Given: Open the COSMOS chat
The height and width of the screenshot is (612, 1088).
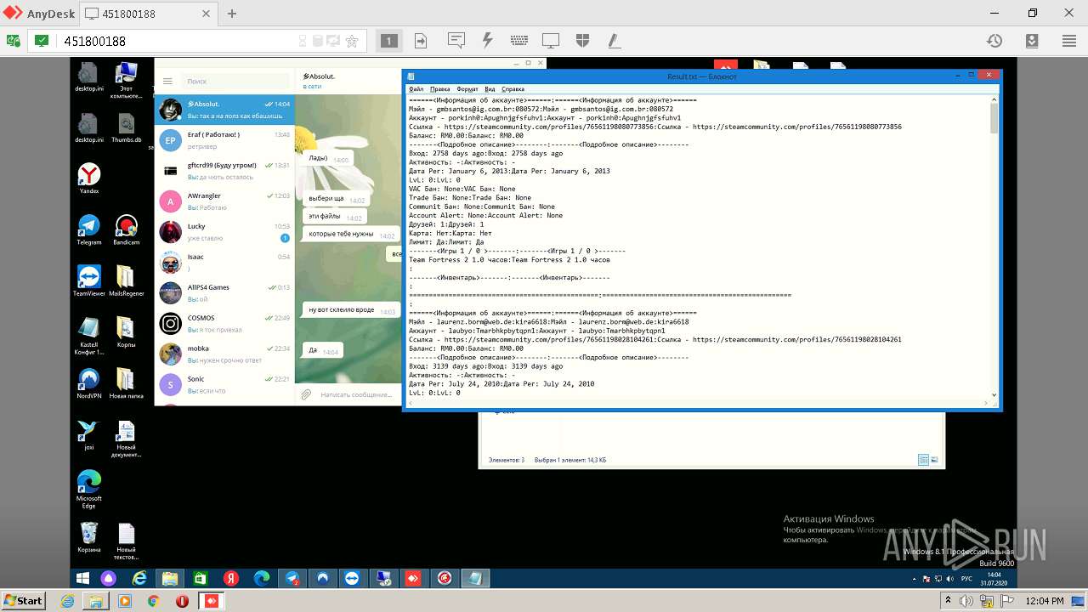Looking at the screenshot, I should [x=224, y=324].
